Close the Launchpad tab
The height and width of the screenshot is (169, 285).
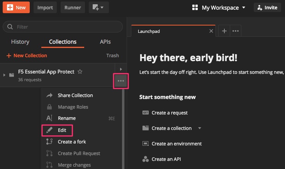click(x=211, y=31)
